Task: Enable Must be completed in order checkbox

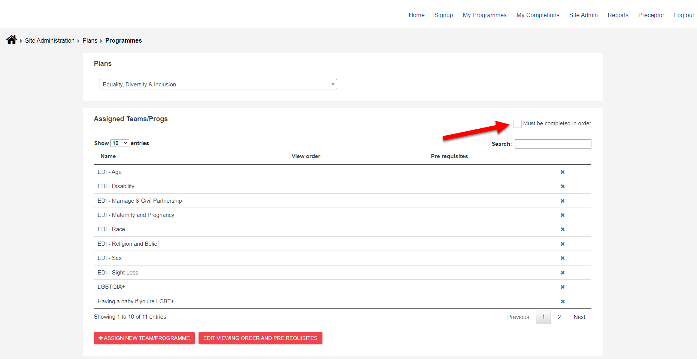Action: (518, 123)
